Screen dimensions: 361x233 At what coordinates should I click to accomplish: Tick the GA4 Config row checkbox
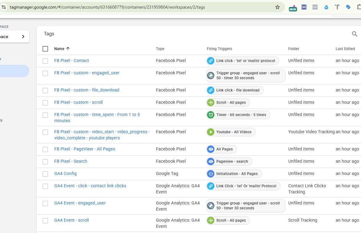(x=45, y=174)
